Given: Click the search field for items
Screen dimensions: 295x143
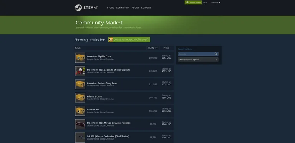Looking at the screenshot, I should click(x=196, y=54).
